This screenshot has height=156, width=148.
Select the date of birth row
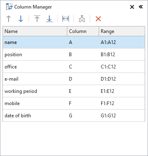tap(74, 116)
